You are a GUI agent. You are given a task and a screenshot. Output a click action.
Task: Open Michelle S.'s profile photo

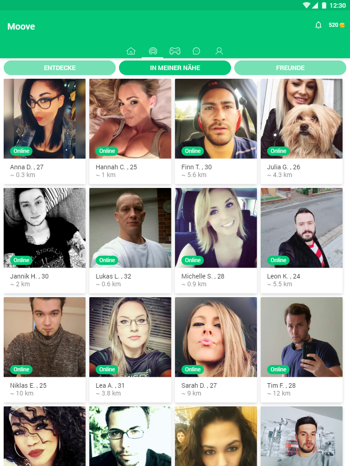tap(216, 228)
